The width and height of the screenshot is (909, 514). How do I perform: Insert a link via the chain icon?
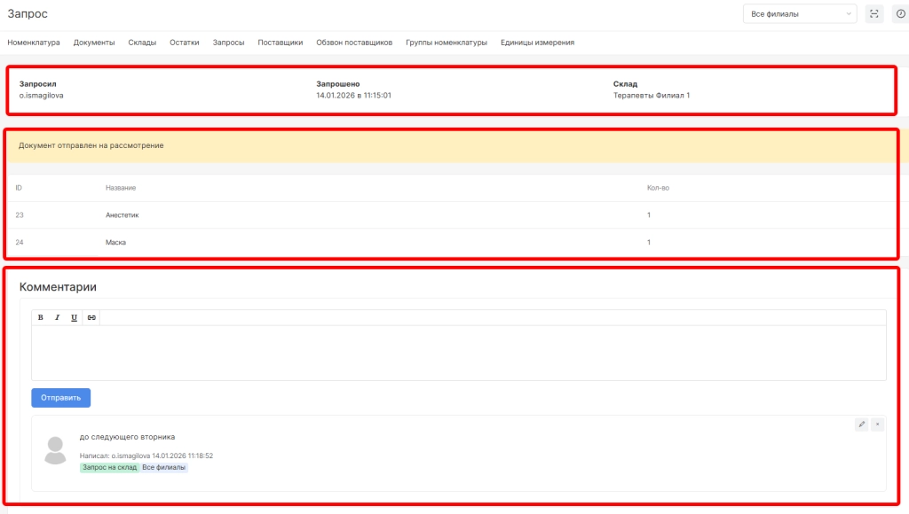click(x=91, y=317)
